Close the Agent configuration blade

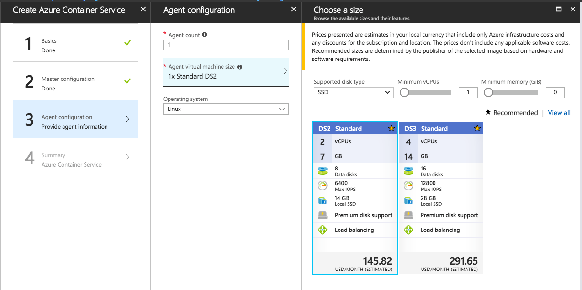pyautogui.click(x=293, y=9)
